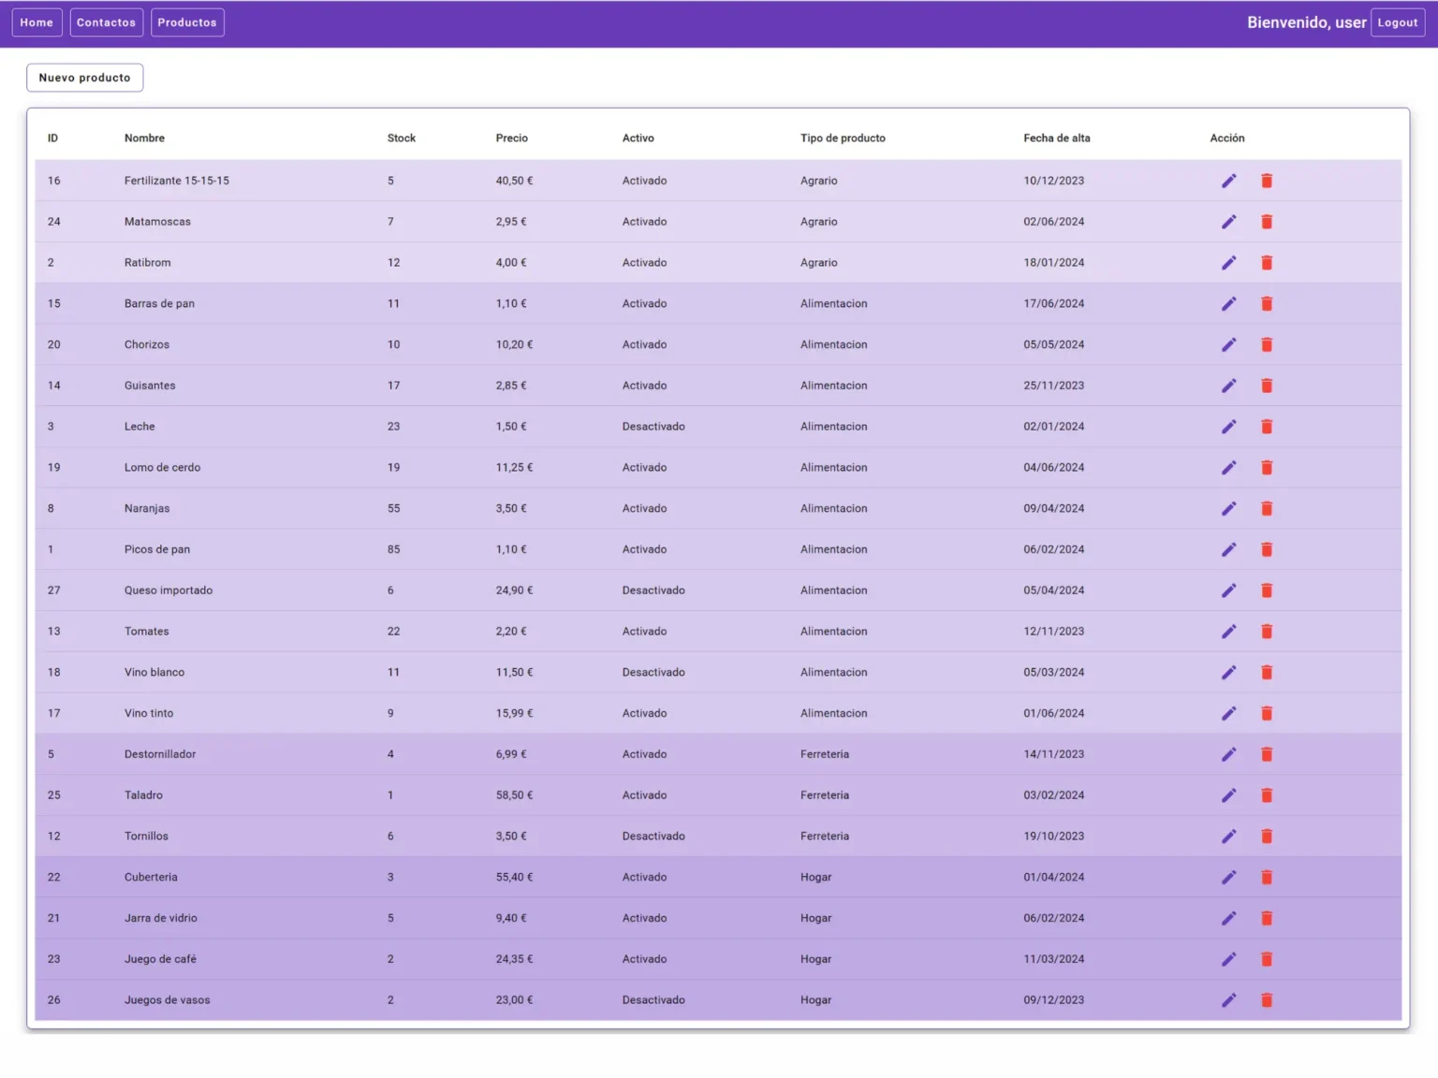This screenshot has width=1438, height=1078.
Task: Delete the Juegos de vasos row
Action: click(x=1267, y=1000)
